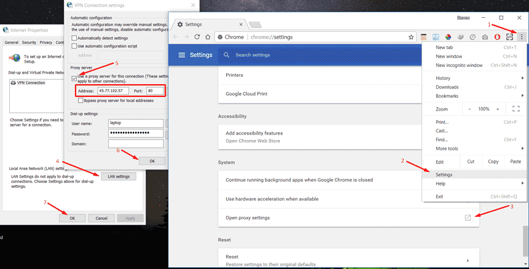Click the red Opera extension icon
Viewport: 529px width, 269px height.
(497, 37)
